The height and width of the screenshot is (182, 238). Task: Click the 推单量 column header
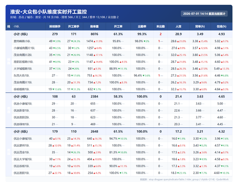(94, 27)
